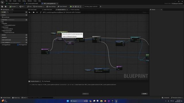Image resolution: width=184 pixels, height=103 pixels.
Task: Select the NodeTitleOverride function
Action: coord(9,33)
